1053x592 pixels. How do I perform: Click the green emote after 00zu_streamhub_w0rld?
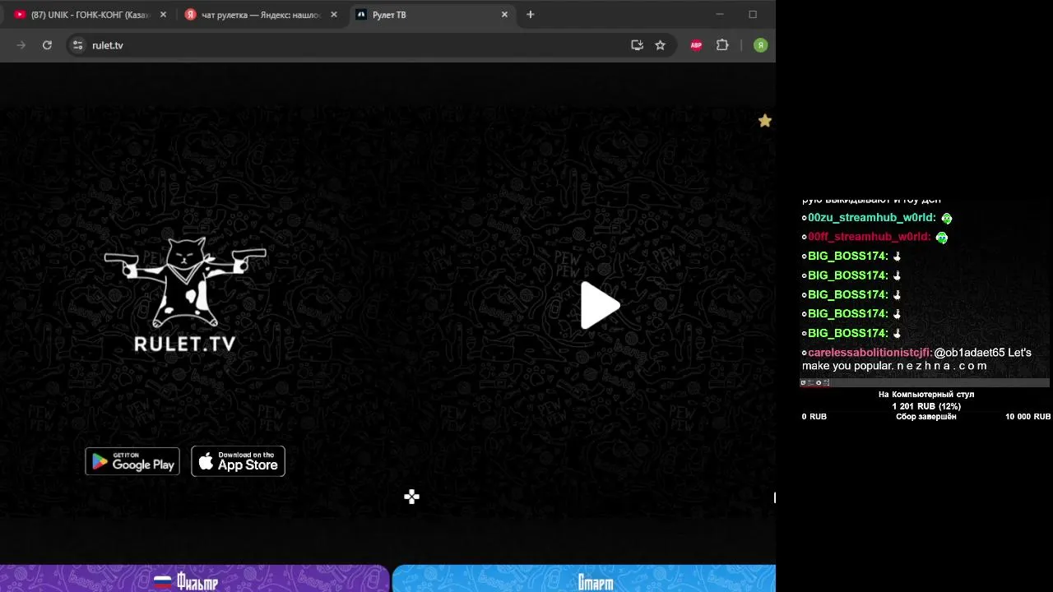[947, 219]
